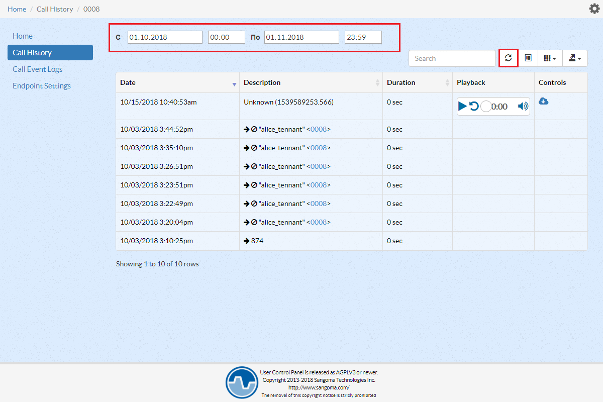
Task: Open the columns visibility dropdown
Action: (x=550, y=58)
